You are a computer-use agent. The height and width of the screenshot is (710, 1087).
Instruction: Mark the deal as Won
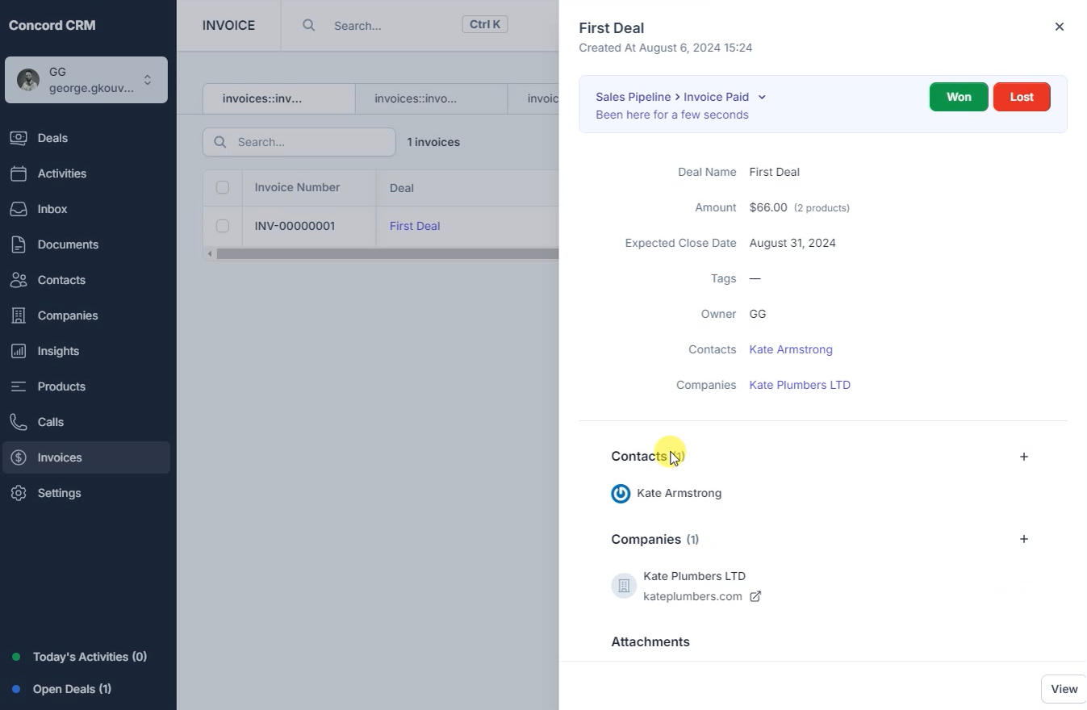coord(958,97)
